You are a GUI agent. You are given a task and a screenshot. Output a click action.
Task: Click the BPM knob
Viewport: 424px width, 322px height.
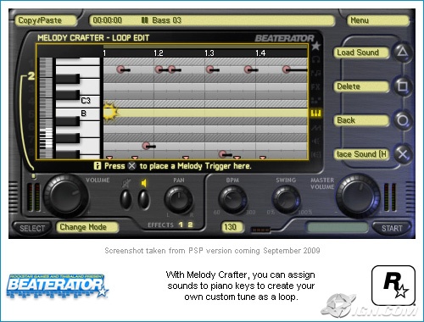tap(232, 199)
